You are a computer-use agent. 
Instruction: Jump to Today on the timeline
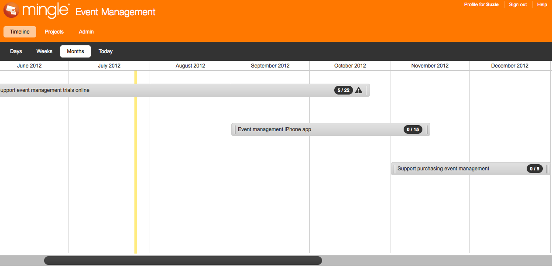click(105, 51)
